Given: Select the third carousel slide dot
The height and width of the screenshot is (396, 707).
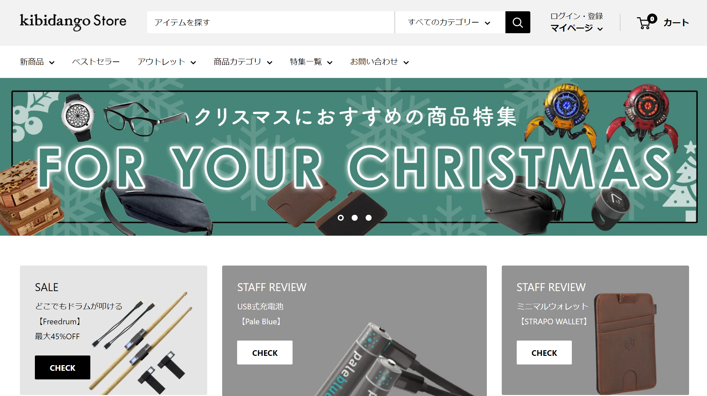Looking at the screenshot, I should click(369, 218).
